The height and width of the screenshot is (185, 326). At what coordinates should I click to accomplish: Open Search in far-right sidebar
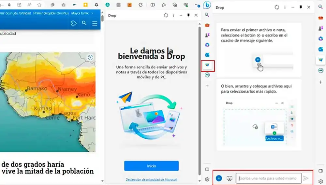[x=320, y=7]
